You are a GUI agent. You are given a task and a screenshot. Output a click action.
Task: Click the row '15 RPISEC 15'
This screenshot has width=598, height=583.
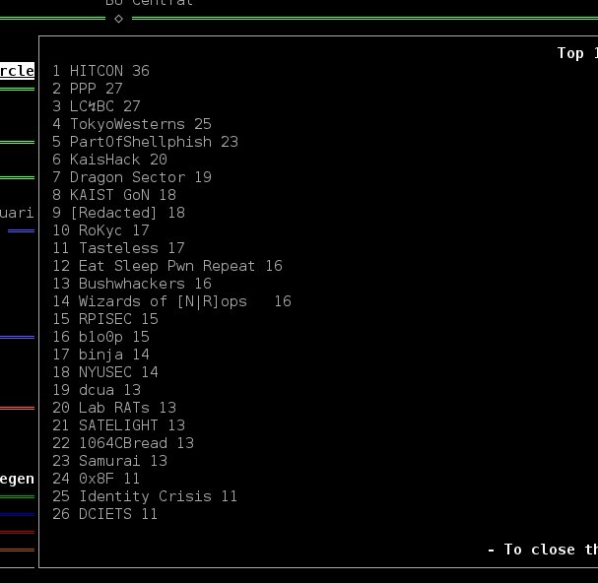coord(105,319)
